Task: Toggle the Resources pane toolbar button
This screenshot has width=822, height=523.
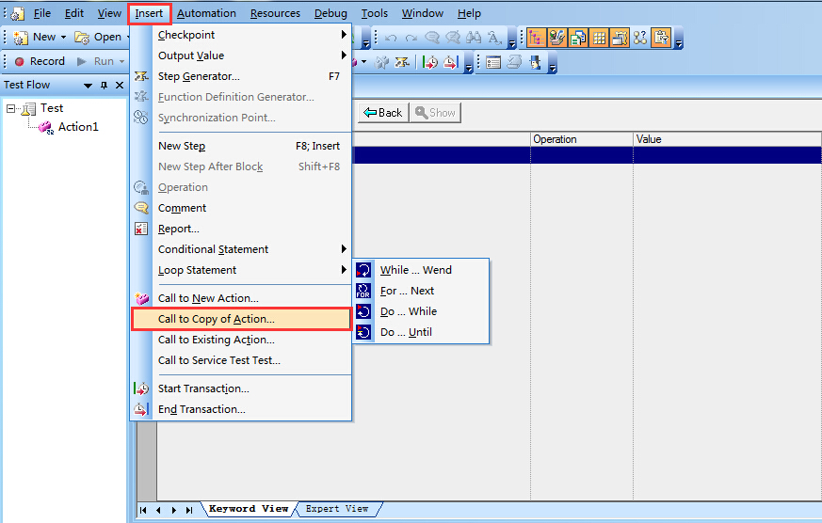Action: pyautogui.click(x=557, y=38)
